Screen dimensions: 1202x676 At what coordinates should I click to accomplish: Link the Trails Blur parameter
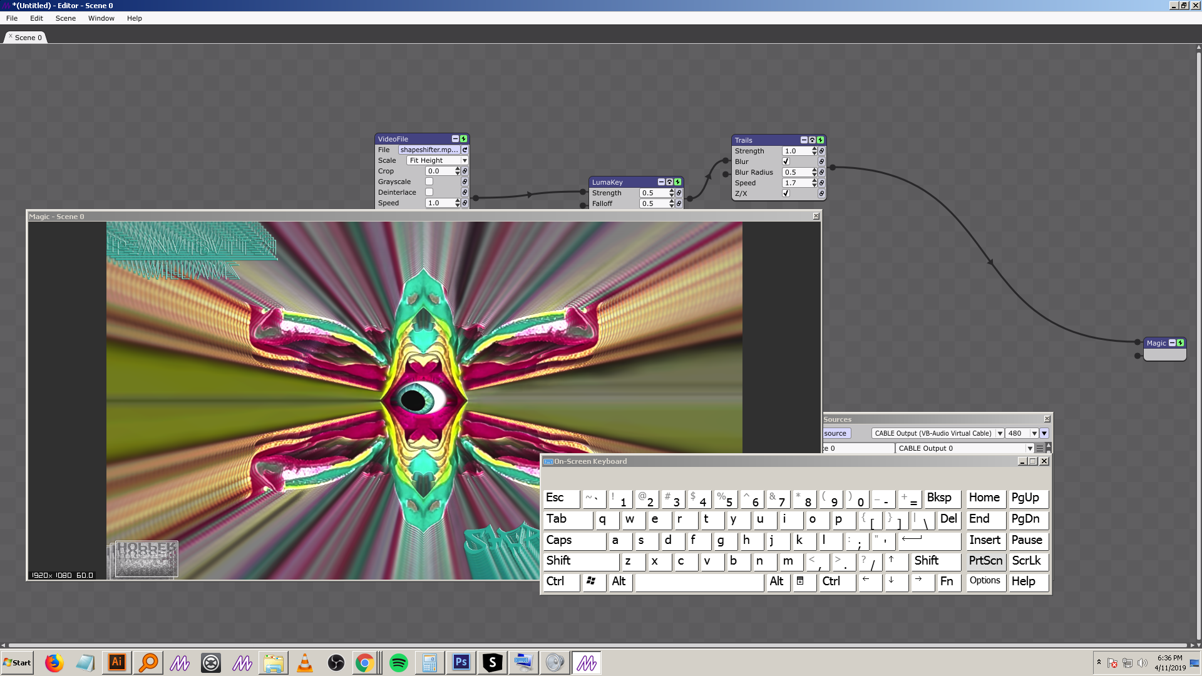tap(821, 162)
